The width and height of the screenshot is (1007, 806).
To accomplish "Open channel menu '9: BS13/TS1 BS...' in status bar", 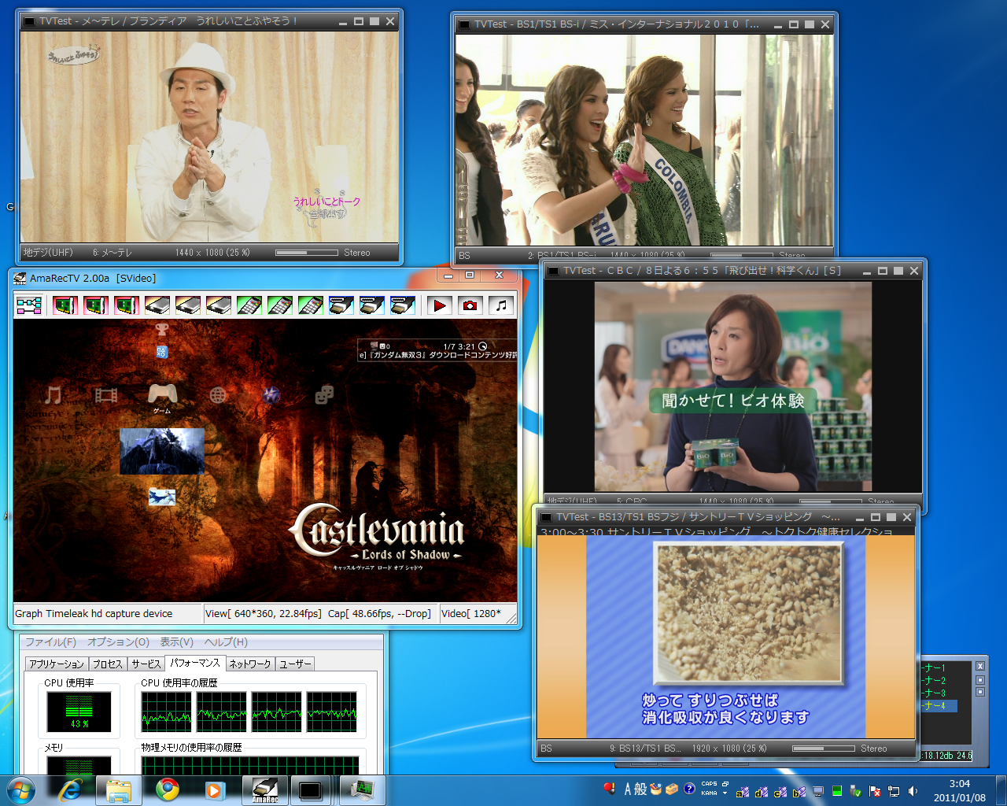I will pos(645,749).
